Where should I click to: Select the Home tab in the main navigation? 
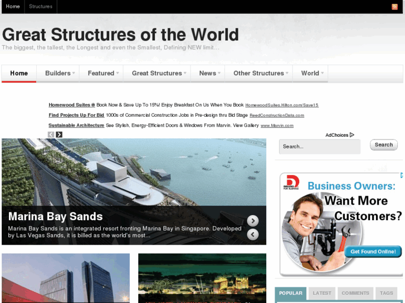[19, 73]
